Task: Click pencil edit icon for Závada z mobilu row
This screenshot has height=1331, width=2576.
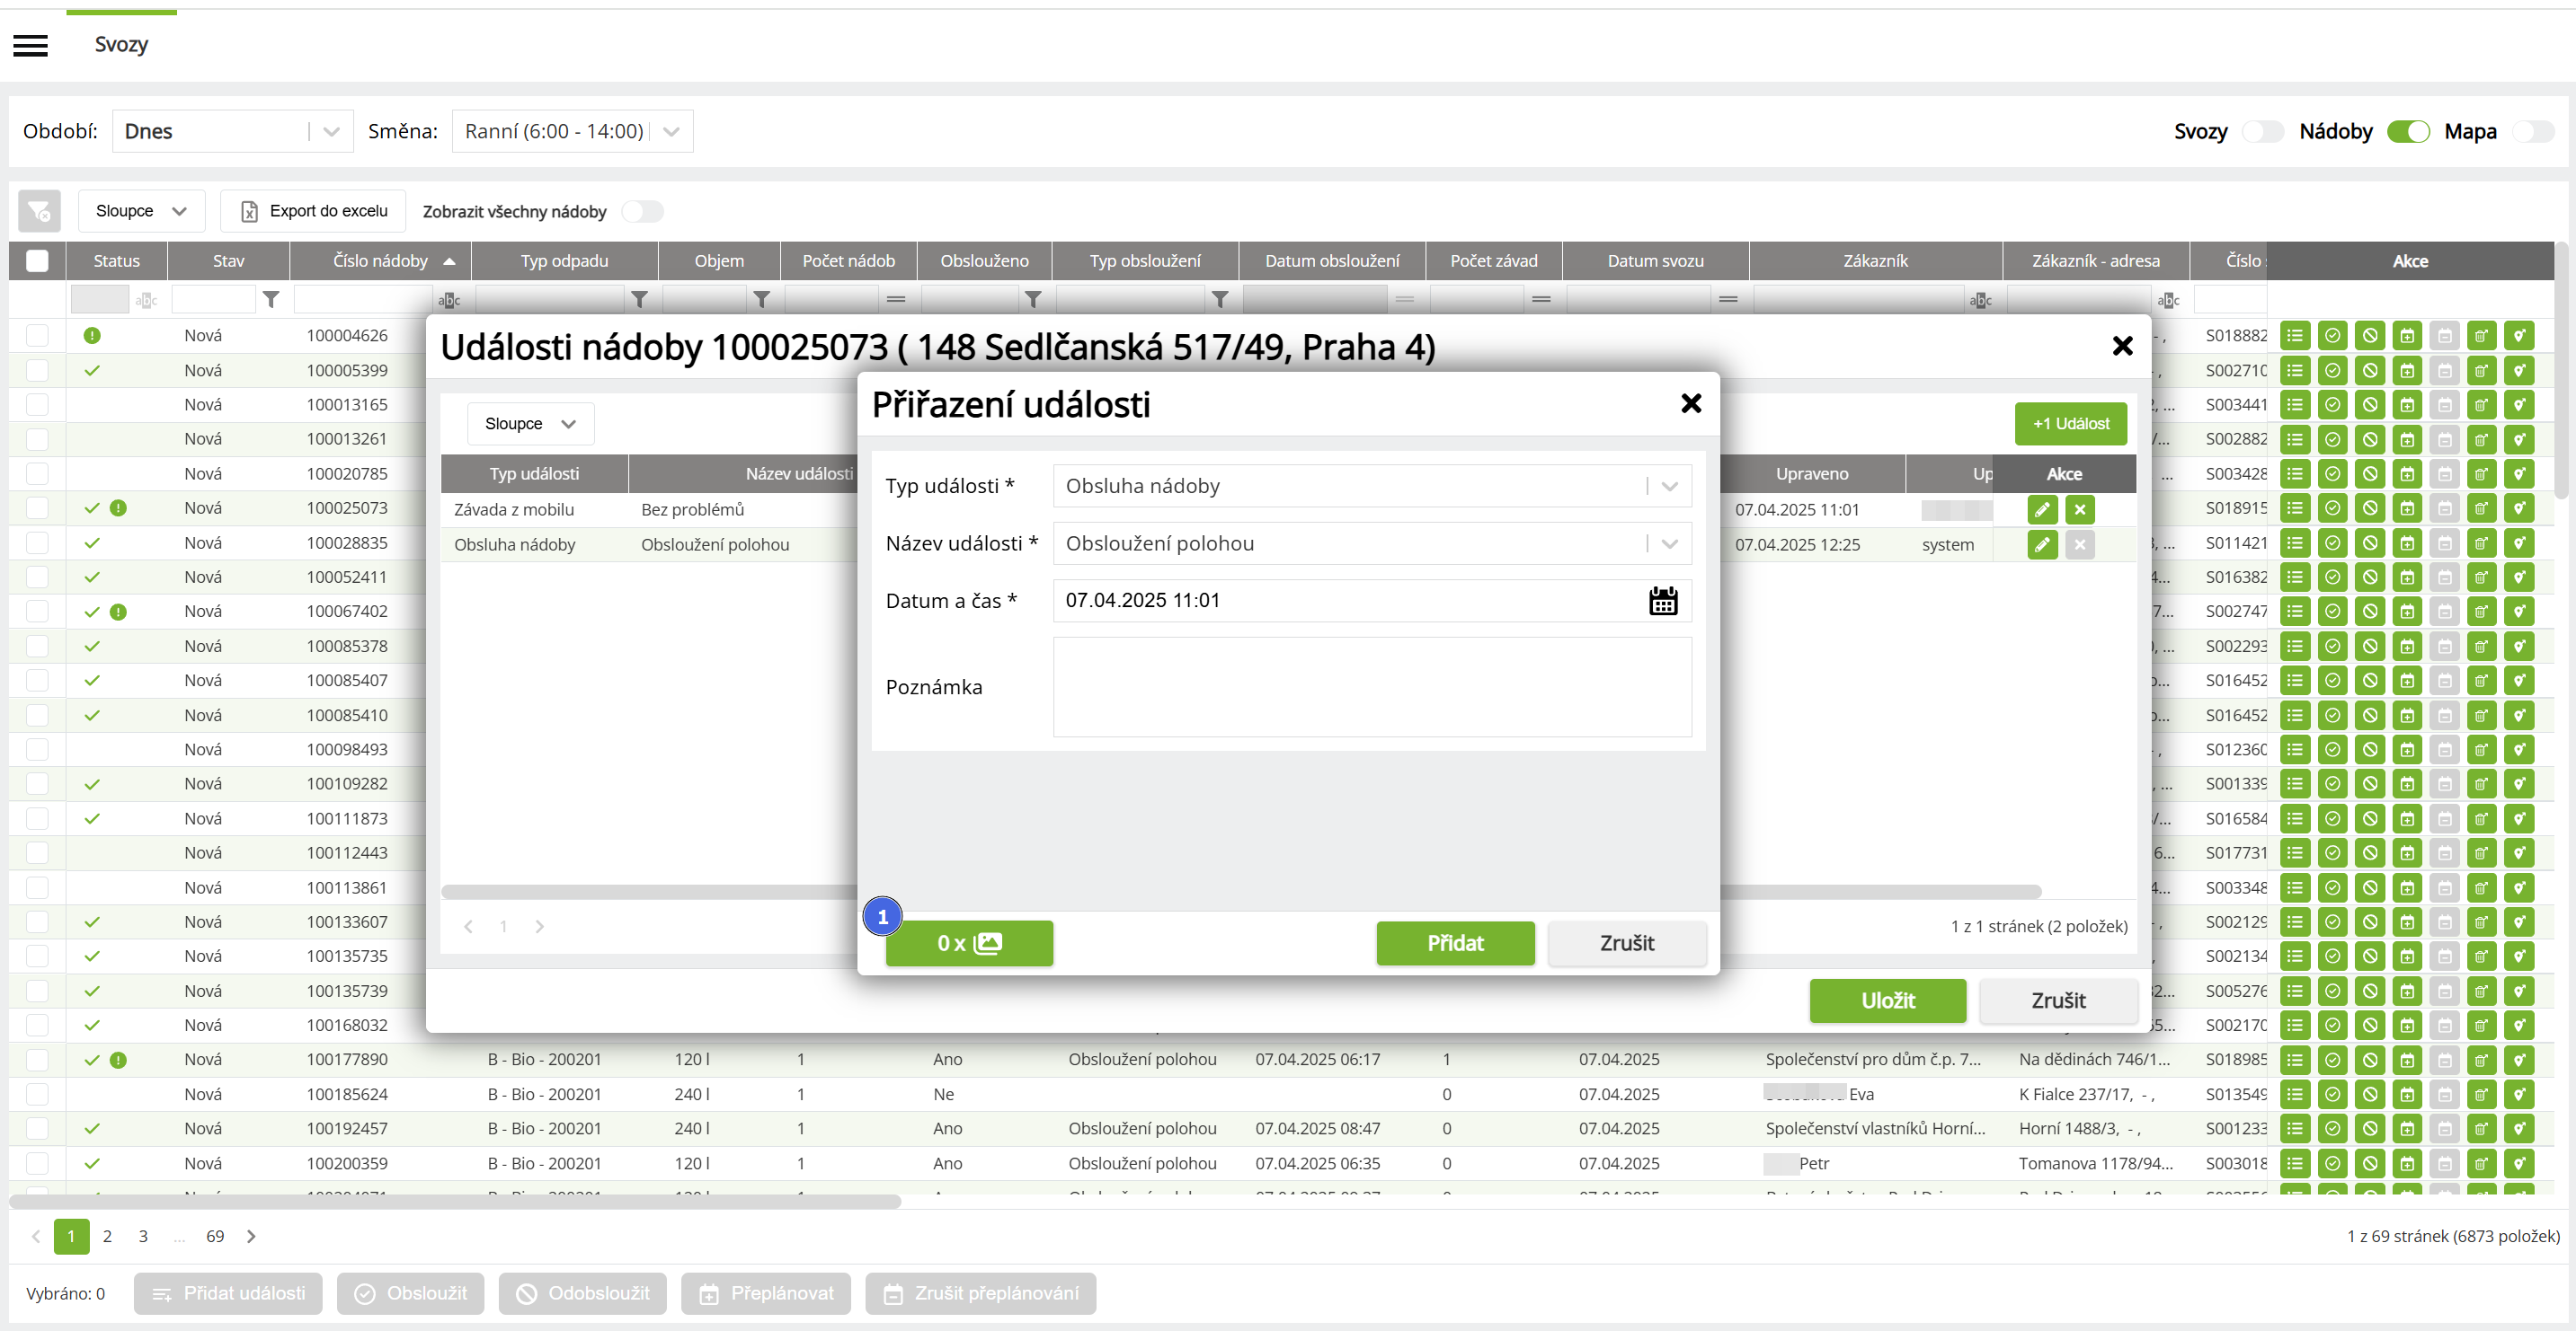Action: click(x=2042, y=509)
